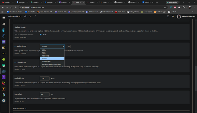
Task: Reset Quality Preset to default button
Action: click(x=69, y=47)
